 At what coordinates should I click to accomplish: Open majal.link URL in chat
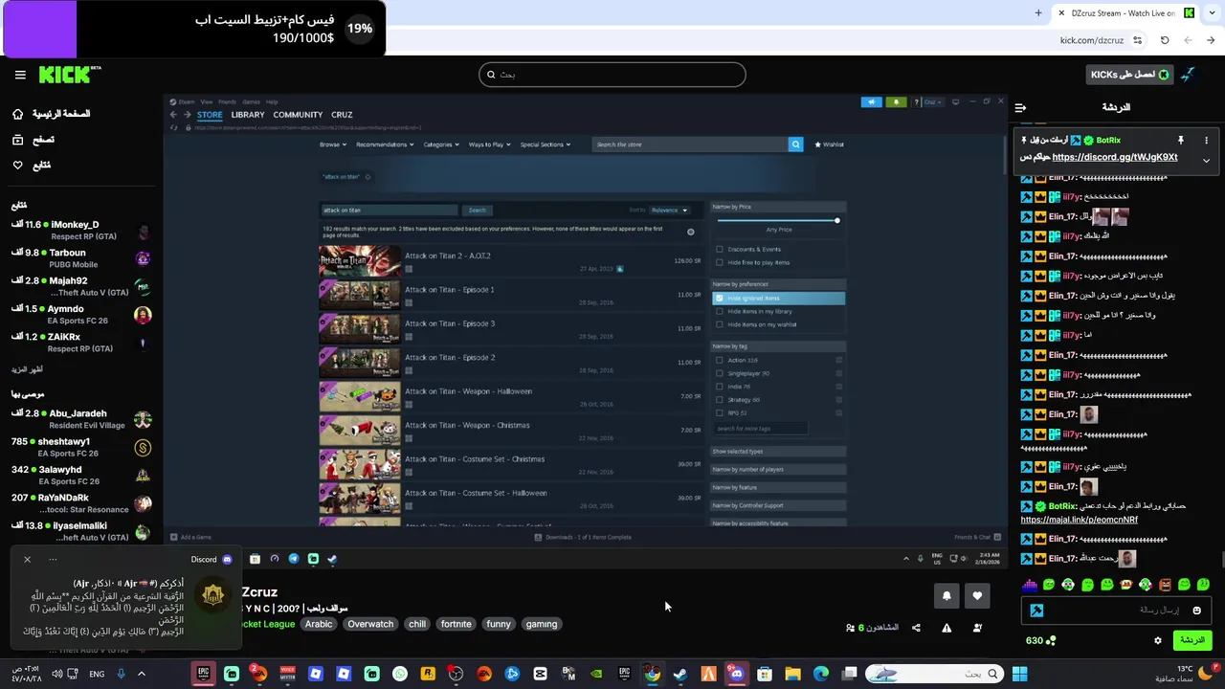[1079, 520]
